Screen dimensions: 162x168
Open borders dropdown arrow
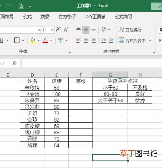click(x=23, y=40)
